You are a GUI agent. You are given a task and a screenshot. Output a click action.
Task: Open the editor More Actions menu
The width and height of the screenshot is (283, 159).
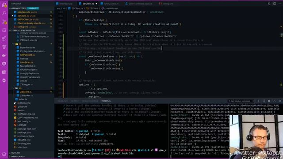280,4
